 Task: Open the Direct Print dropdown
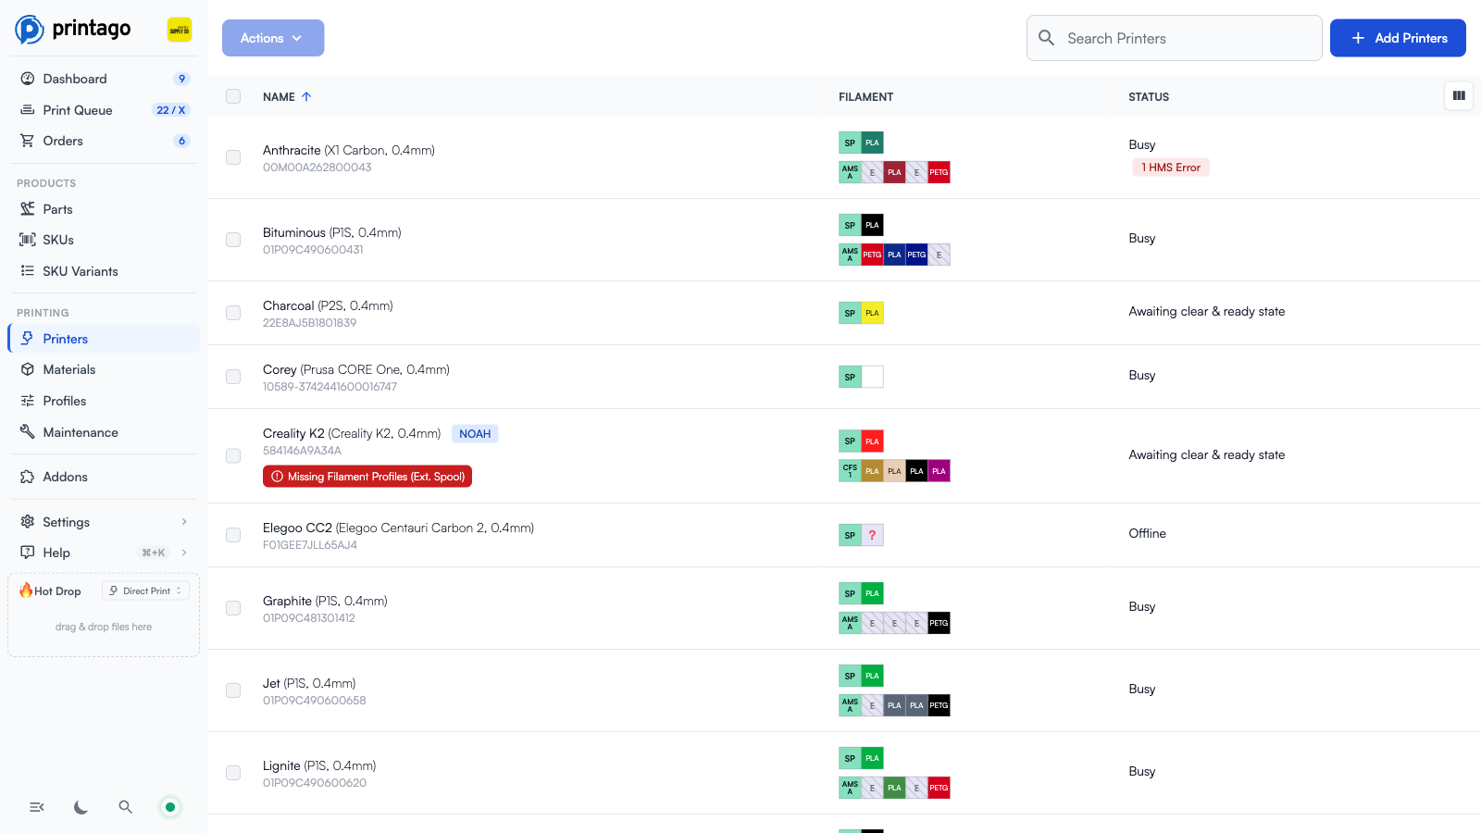[145, 591]
